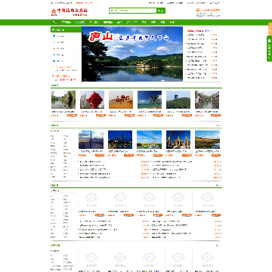The image size is (272, 272).
Task: Open the green floating contact tab at window edge
Action: pyautogui.click(x=269, y=48)
